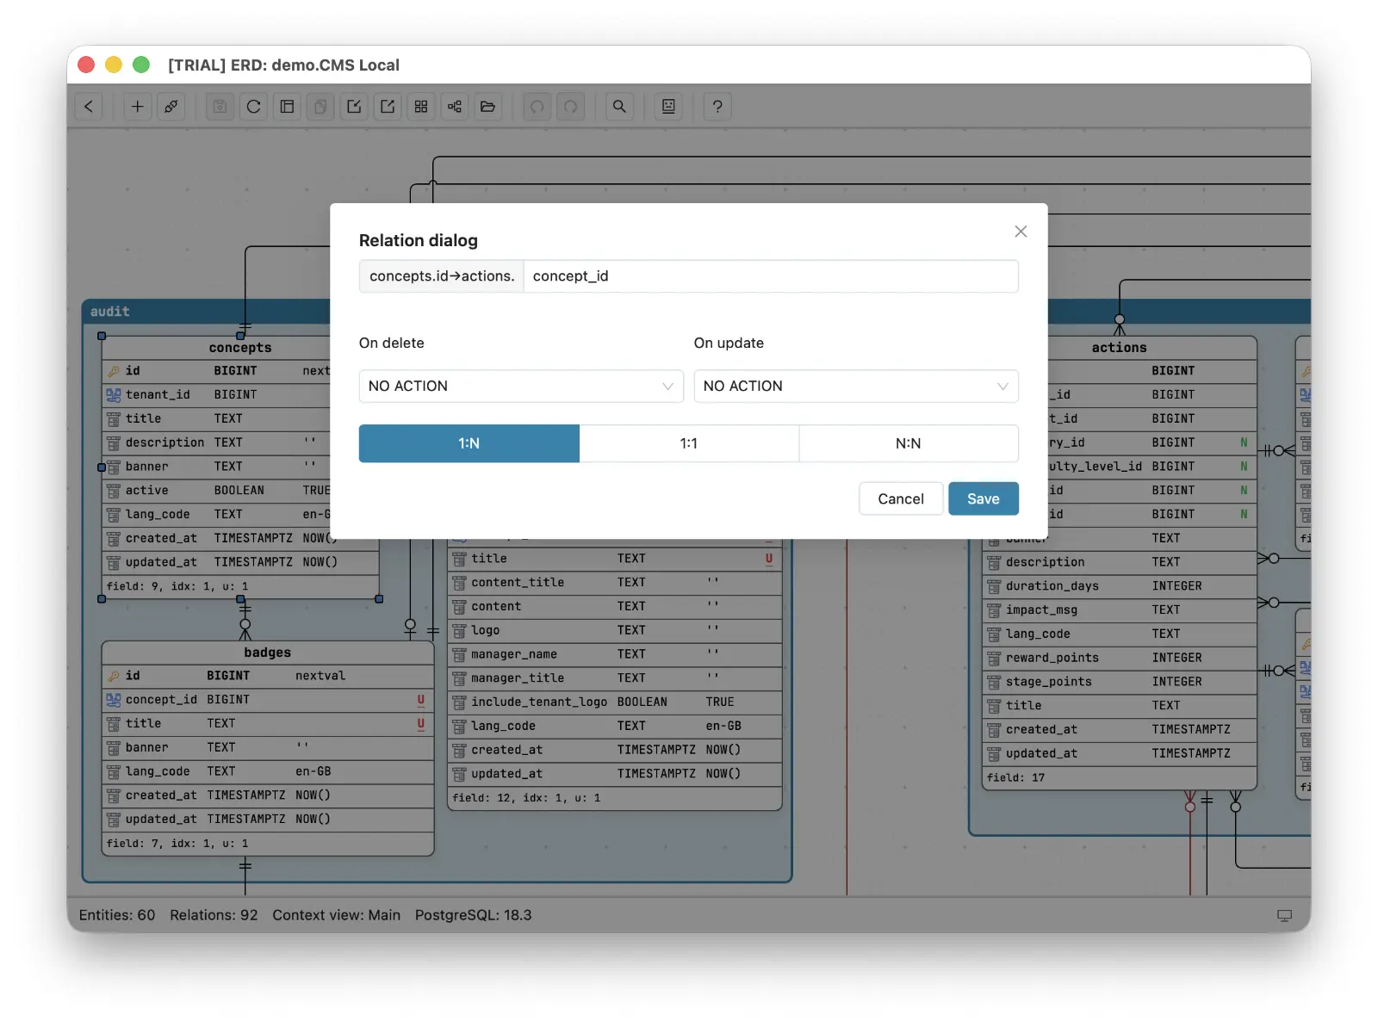Click the save diagram disk icon
Viewport: 1378px width, 1021px height.
[220, 107]
